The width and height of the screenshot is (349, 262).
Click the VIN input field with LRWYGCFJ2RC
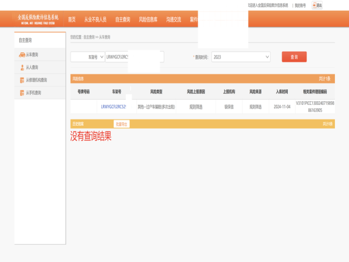click(135, 57)
